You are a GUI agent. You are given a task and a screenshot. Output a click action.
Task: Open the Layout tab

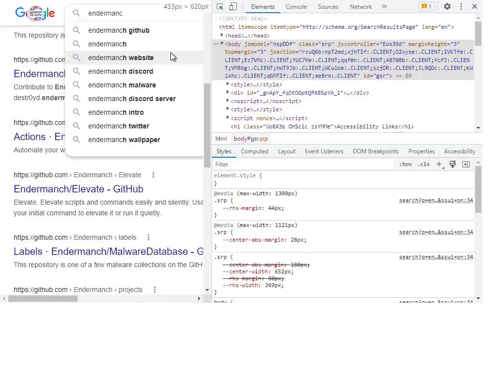(x=287, y=151)
